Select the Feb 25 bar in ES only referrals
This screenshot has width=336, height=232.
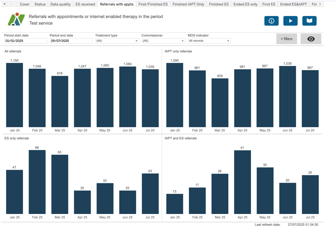37,182
